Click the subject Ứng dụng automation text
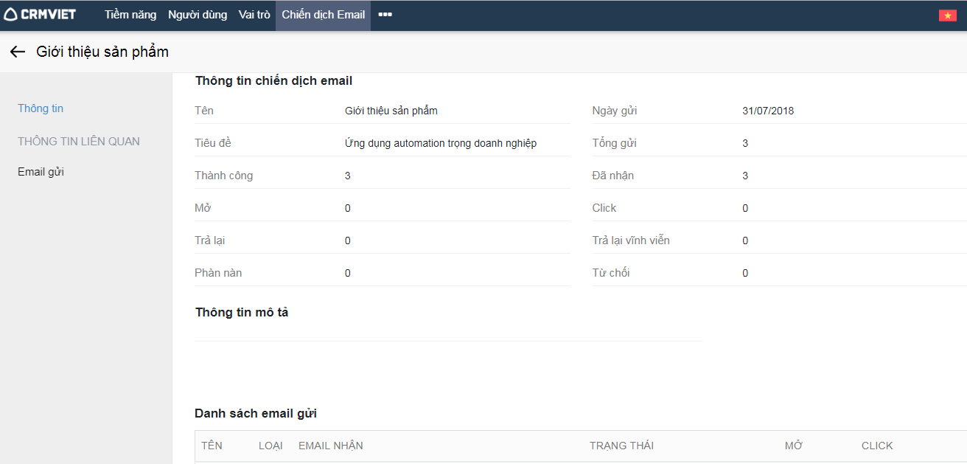 [441, 143]
